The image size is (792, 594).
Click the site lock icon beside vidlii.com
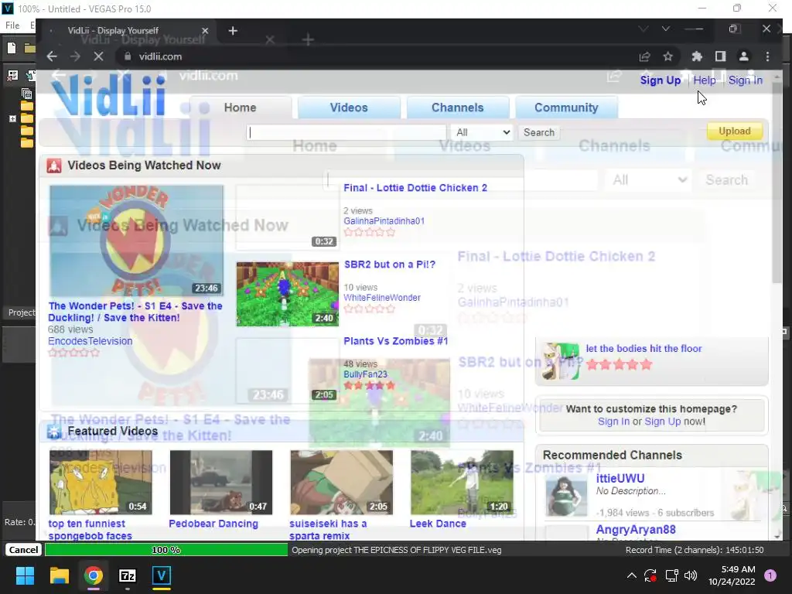coord(128,56)
